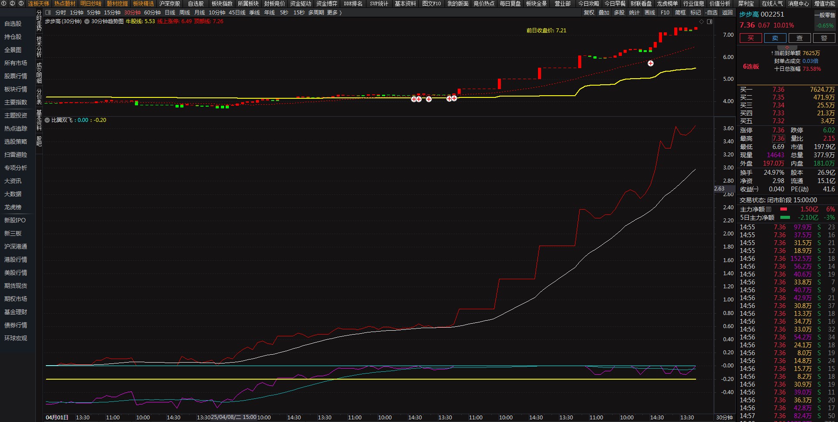The width and height of the screenshot is (838, 422).
Task: Click the 一般零售 sector box
Action: click(x=825, y=20)
